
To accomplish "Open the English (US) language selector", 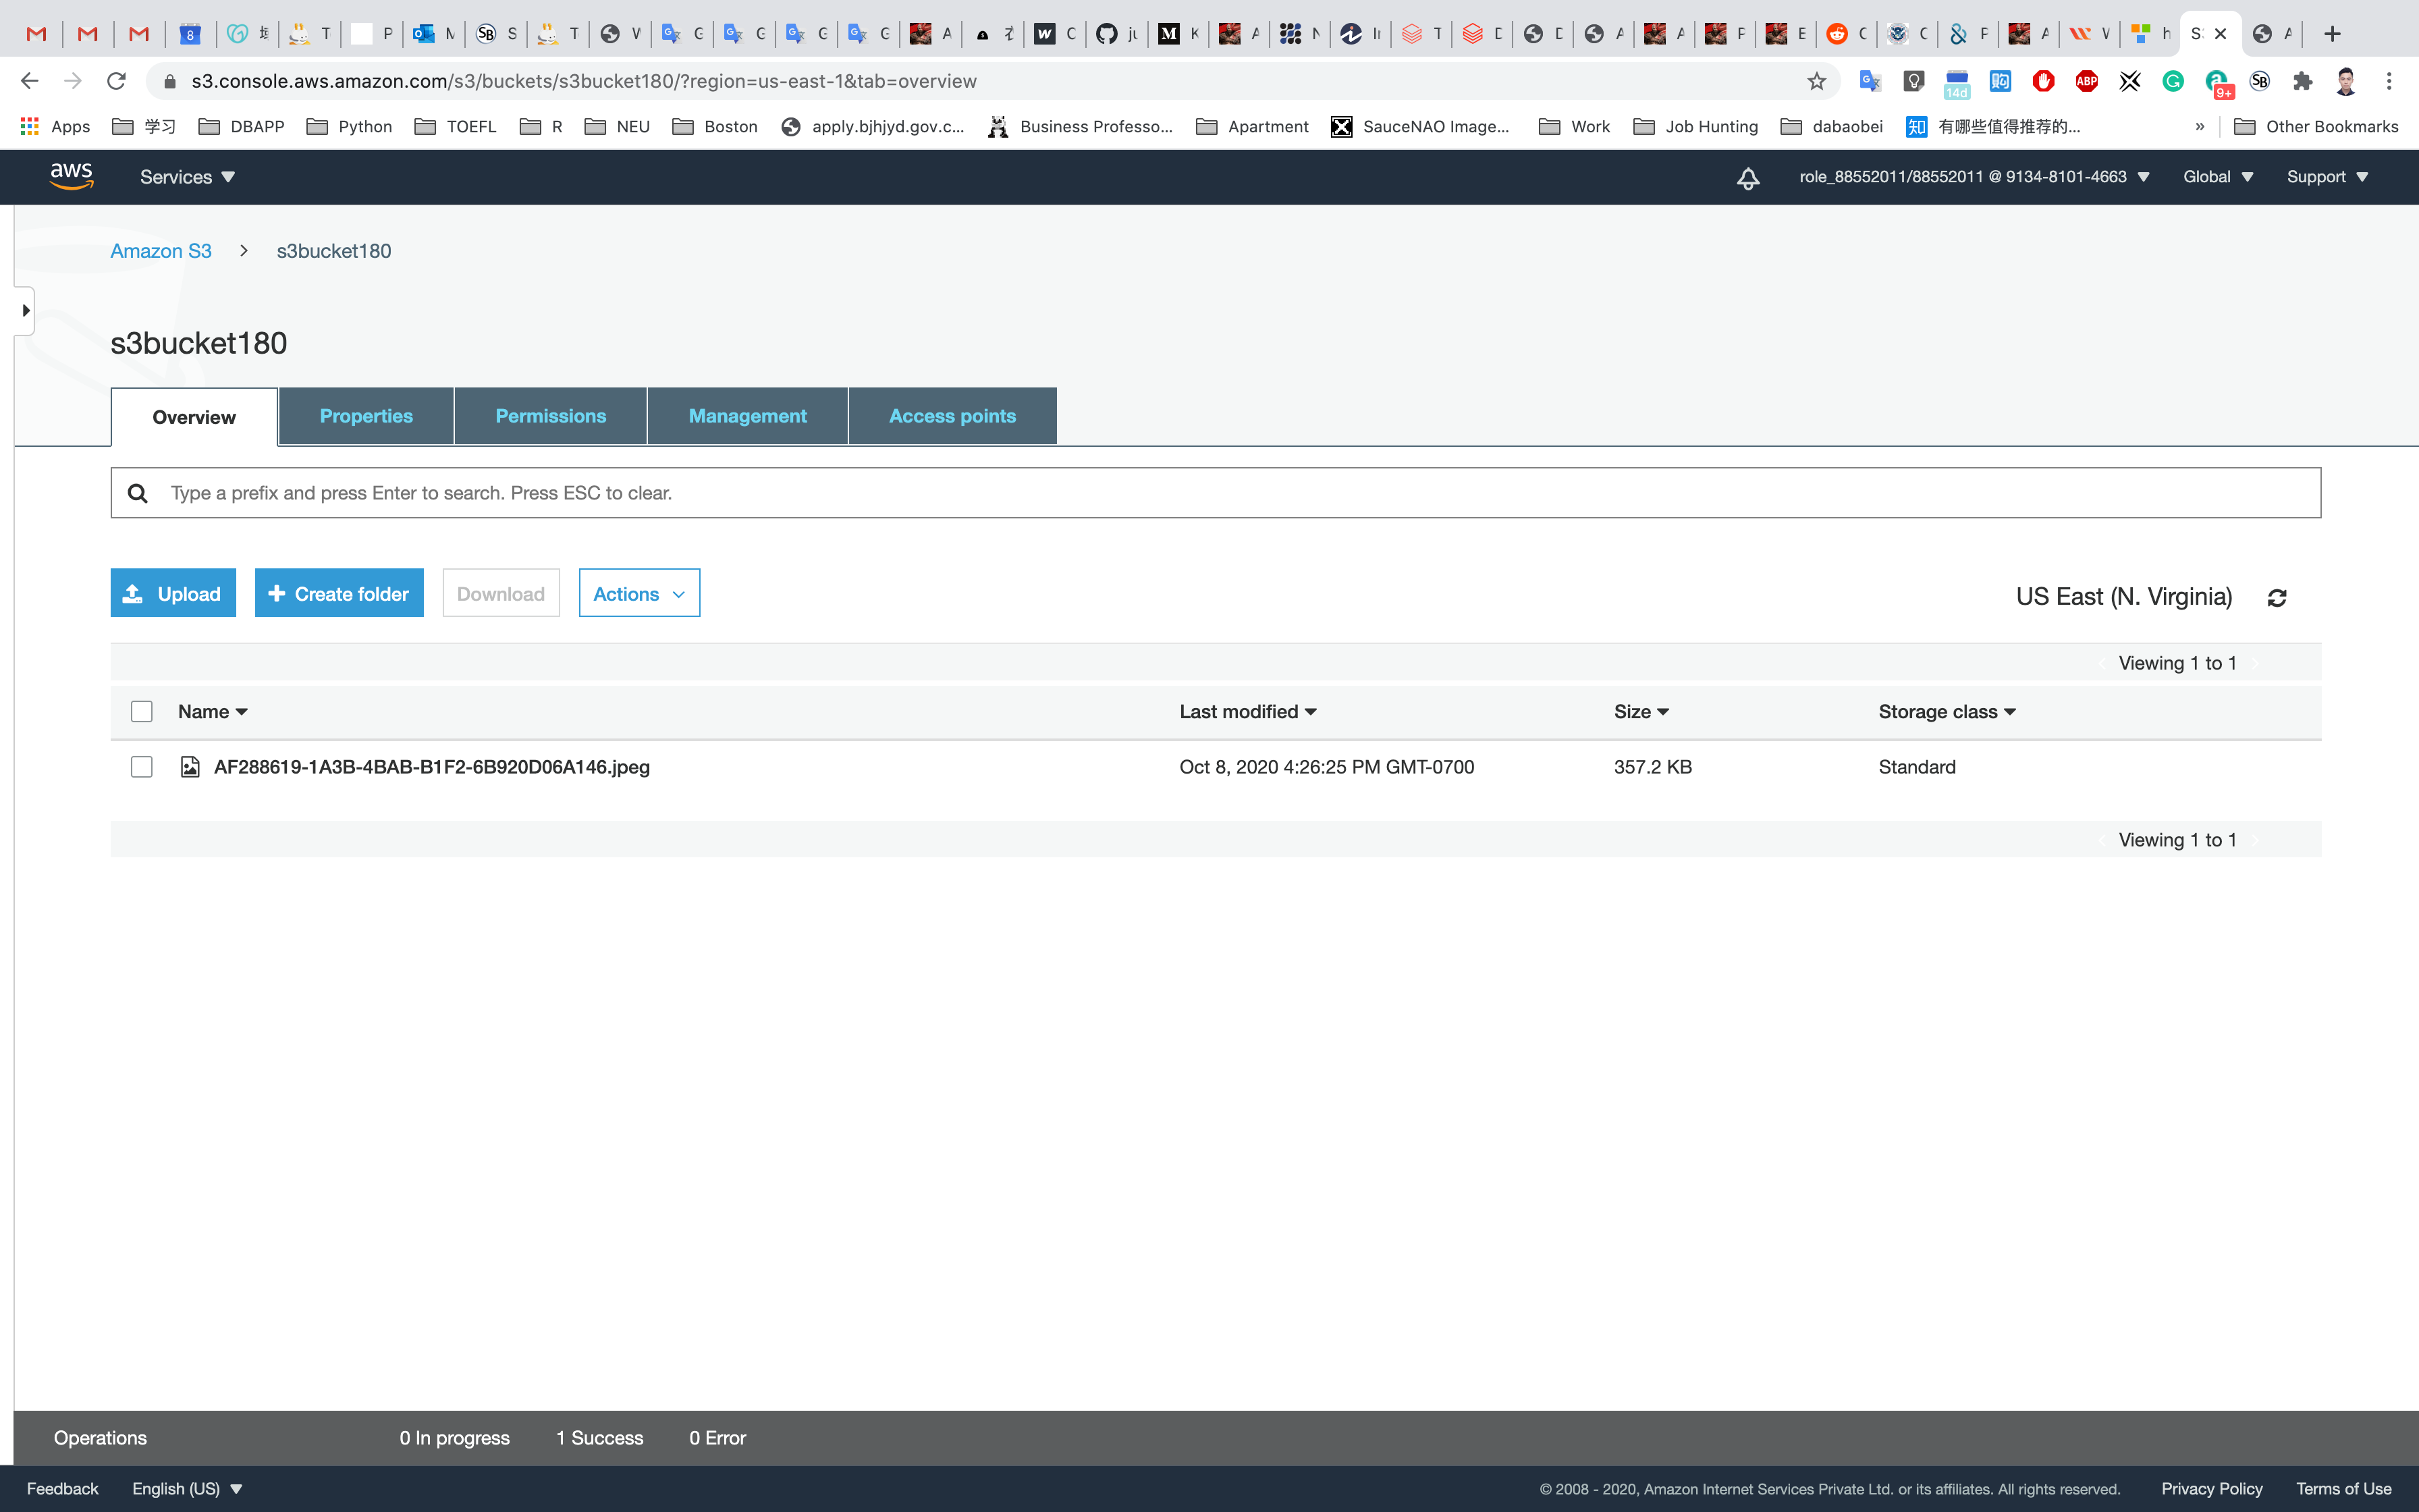I will (x=187, y=1488).
